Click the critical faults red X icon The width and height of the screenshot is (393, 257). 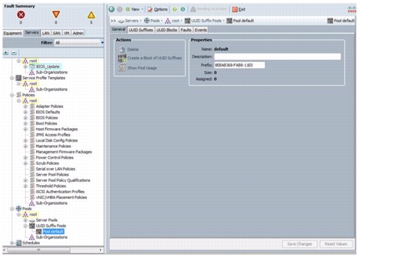pos(20,15)
